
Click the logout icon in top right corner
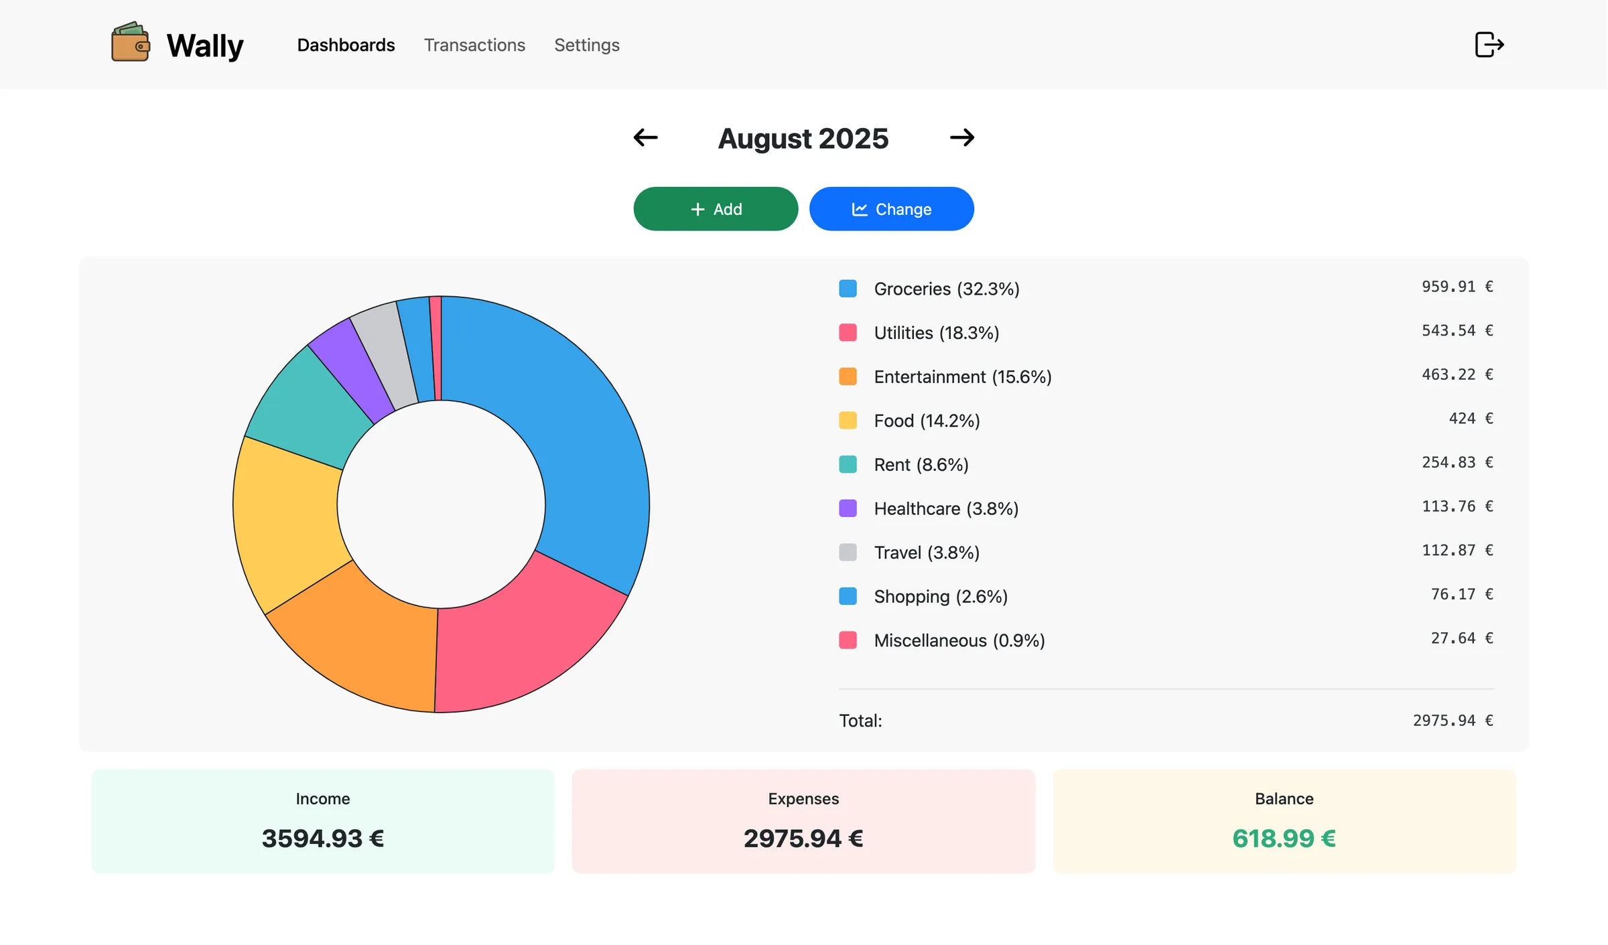[1489, 44]
